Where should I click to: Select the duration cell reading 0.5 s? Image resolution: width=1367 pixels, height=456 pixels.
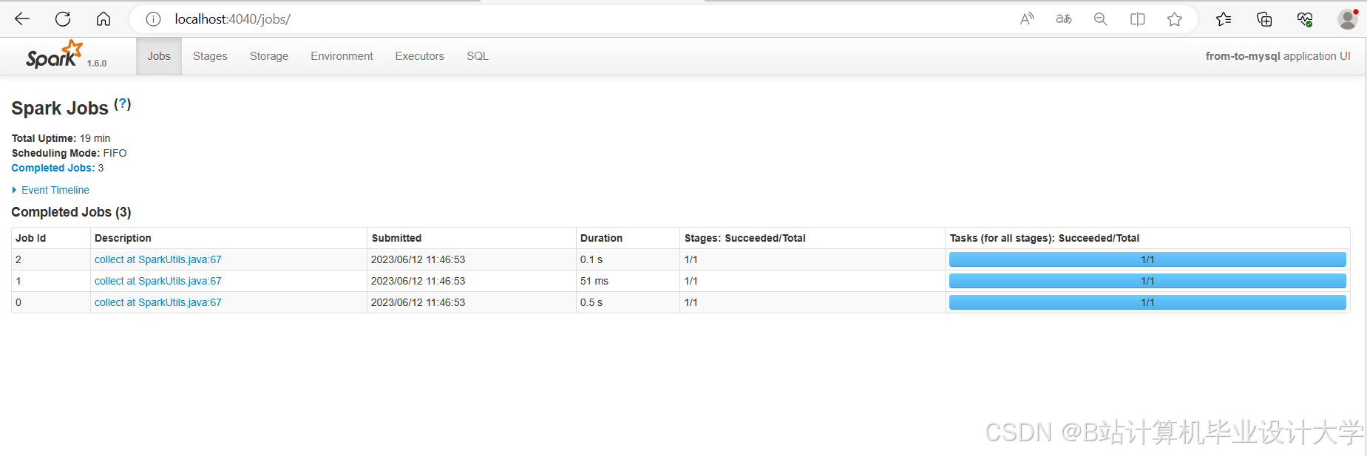click(x=628, y=302)
